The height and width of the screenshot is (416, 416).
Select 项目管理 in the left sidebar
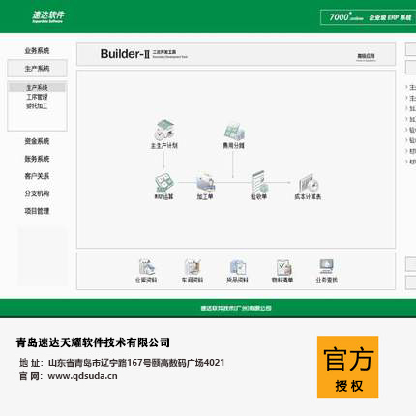coord(37,211)
